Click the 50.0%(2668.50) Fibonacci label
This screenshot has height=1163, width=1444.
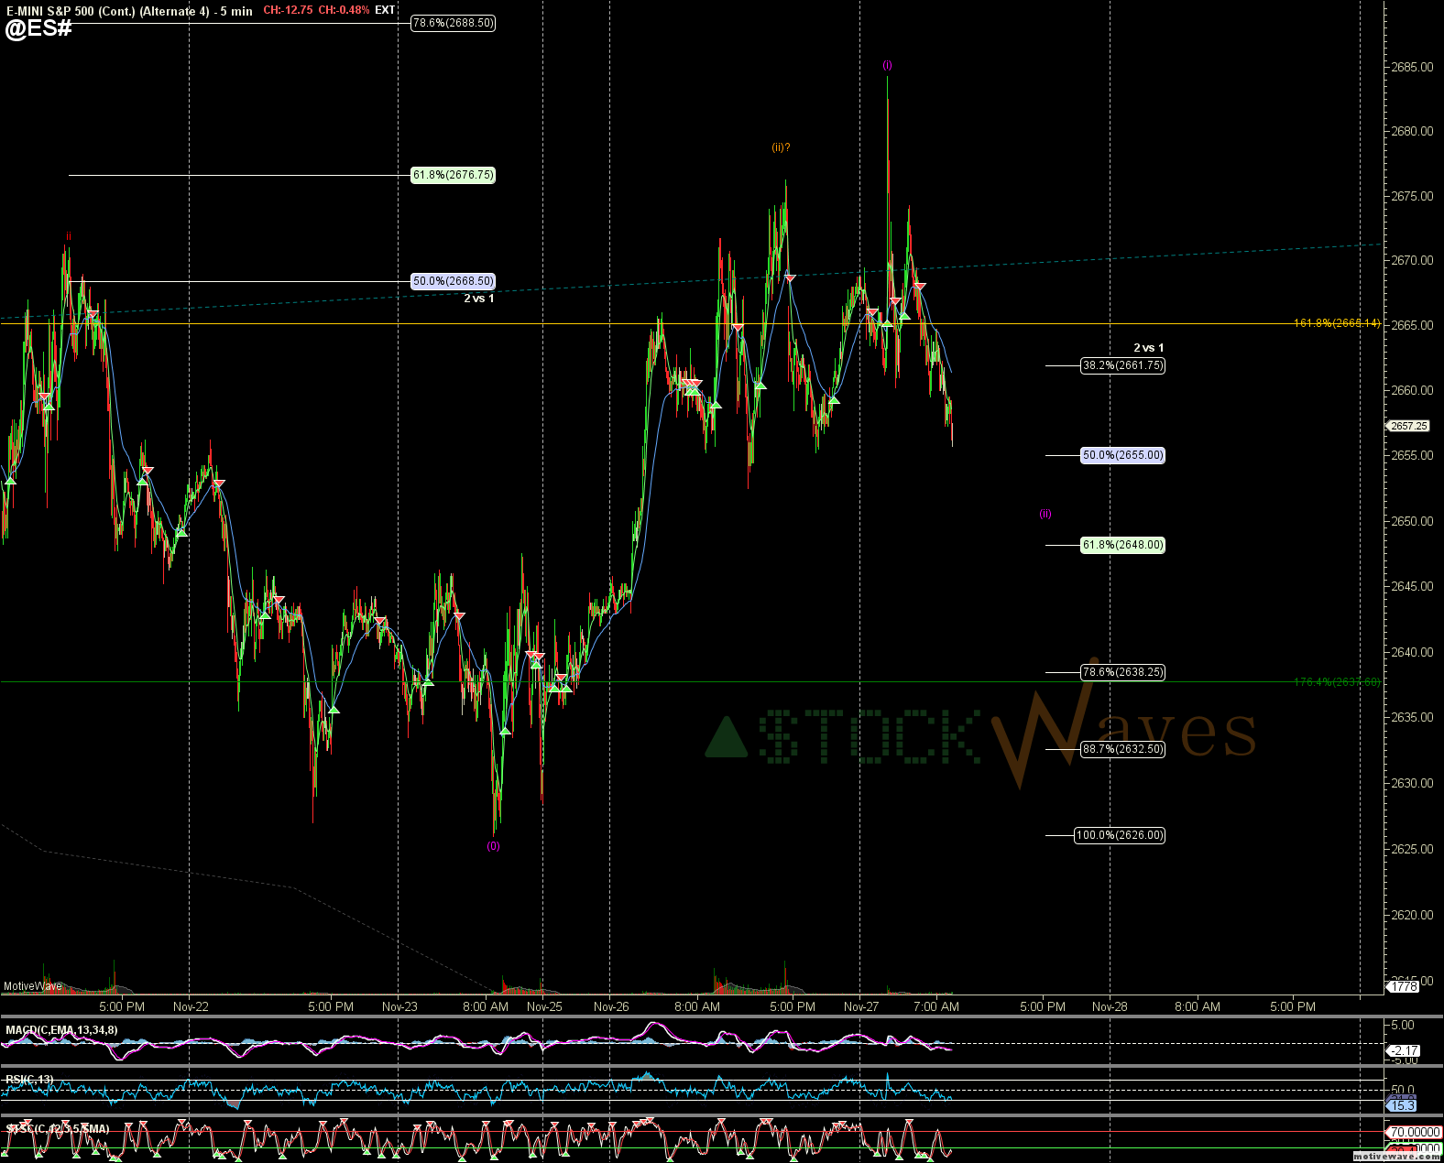pyautogui.click(x=453, y=281)
